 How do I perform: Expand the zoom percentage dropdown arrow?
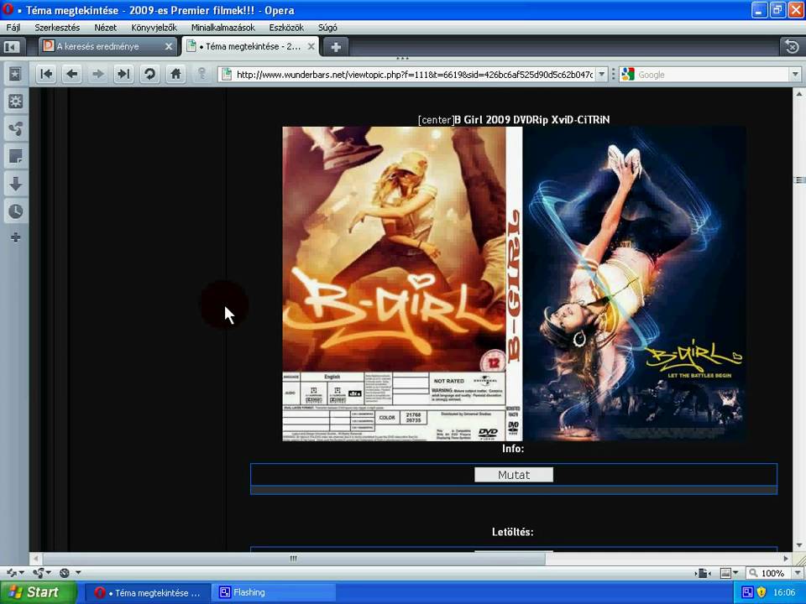click(798, 573)
